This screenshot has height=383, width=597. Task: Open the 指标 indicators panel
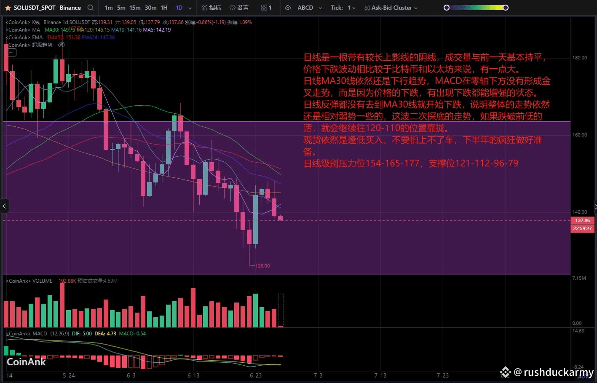[211, 8]
